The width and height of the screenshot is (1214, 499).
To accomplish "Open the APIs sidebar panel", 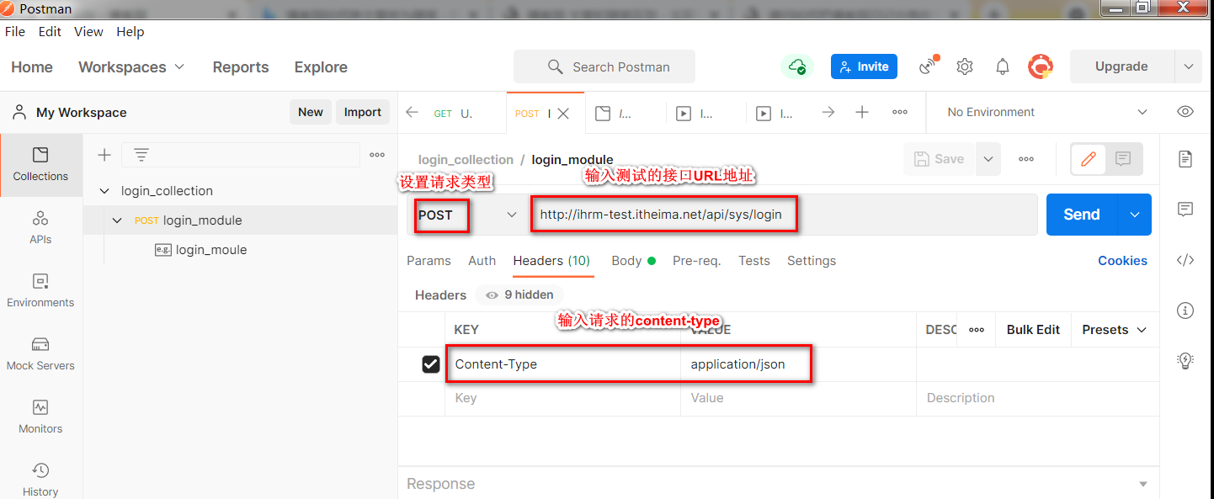I will pos(40,228).
